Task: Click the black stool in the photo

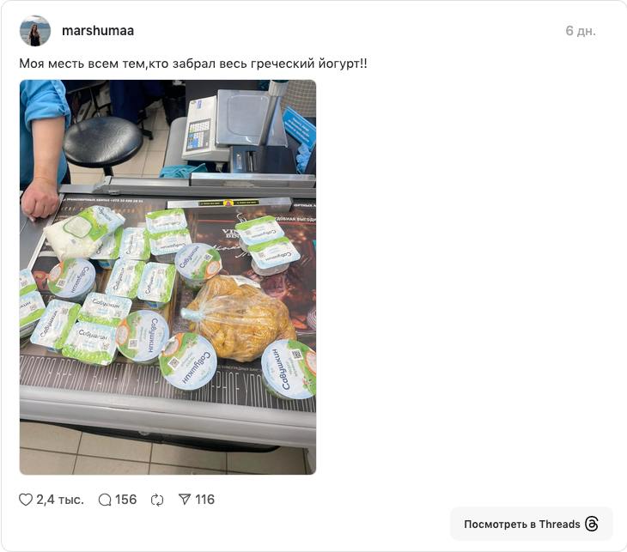Action: click(103, 145)
